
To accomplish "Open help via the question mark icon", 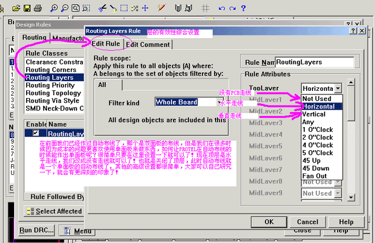I will 243,8.
